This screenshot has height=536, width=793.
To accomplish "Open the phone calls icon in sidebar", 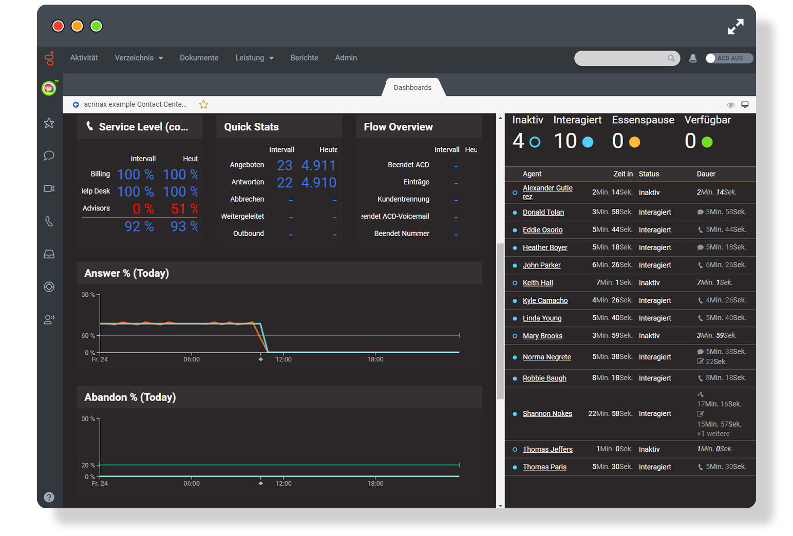I will point(49,221).
